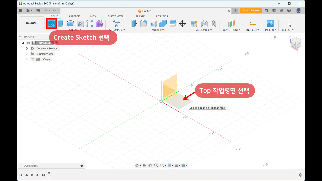
Task: Toggle Origin folder visibility eye
Action: point(32,59)
